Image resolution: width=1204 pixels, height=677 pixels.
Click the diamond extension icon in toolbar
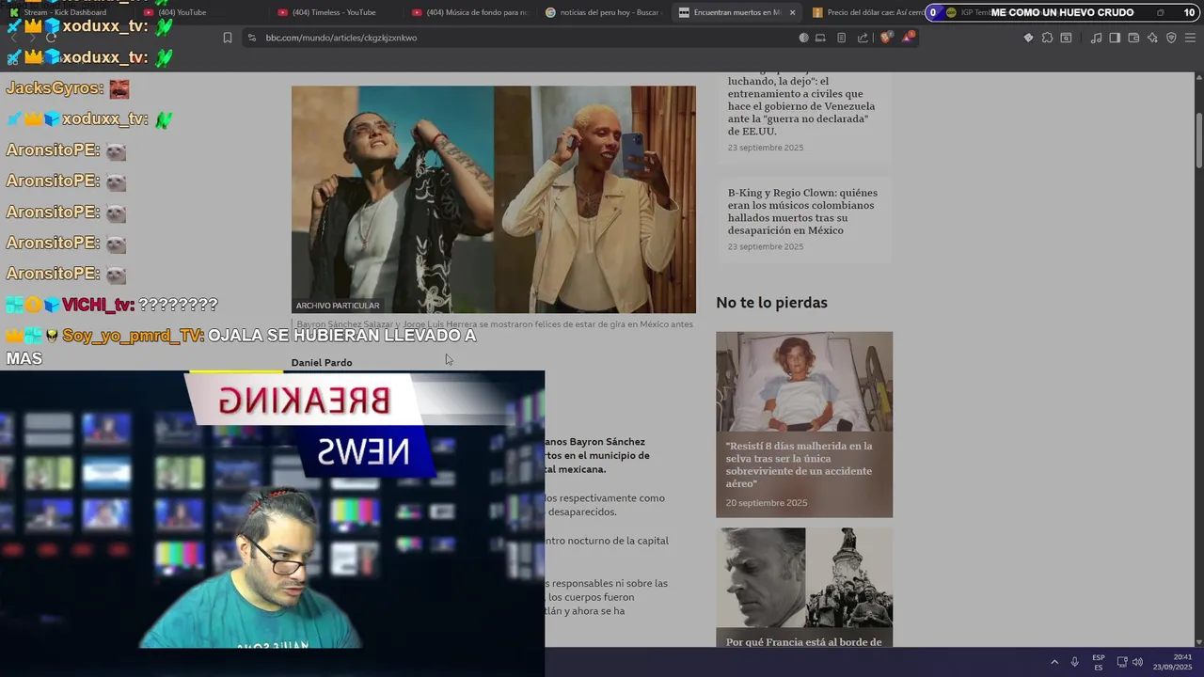click(x=1028, y=38)
